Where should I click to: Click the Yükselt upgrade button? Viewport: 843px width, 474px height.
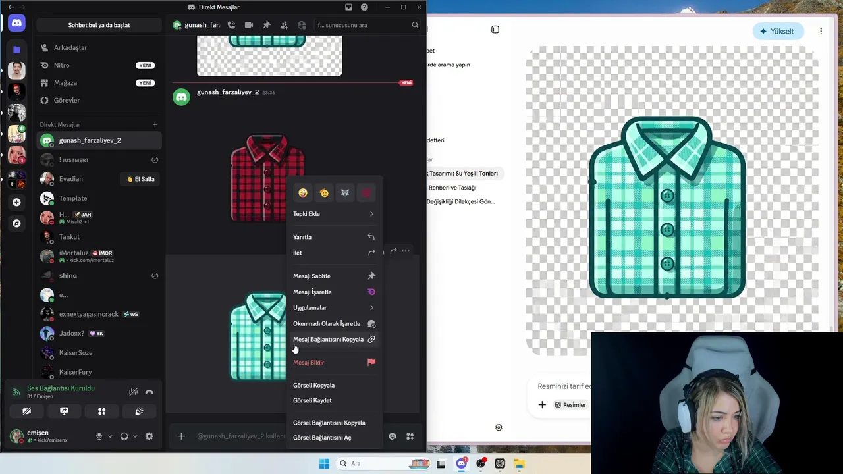pos(778,31)
